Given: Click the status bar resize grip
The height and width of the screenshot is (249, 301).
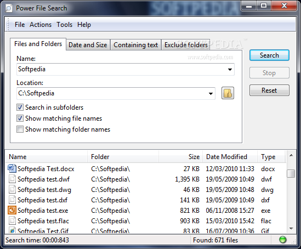Looking at the screenshot, I should pos(294,241).
